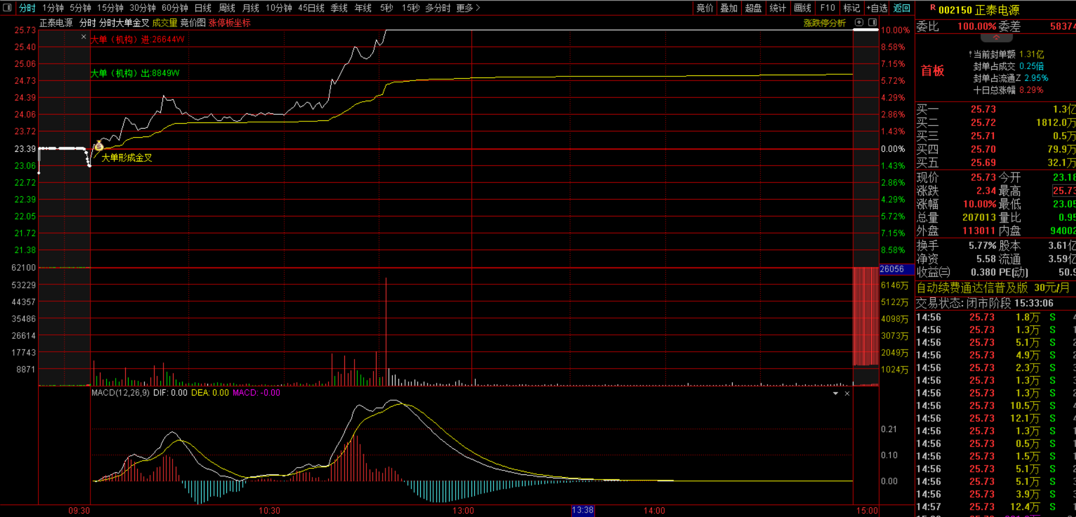Viewport: 1076px width, 517px height.
Task: Click the upload arrow icon beside 涨跌停分析
Action: pyautogui.click(x=859, y=22)
